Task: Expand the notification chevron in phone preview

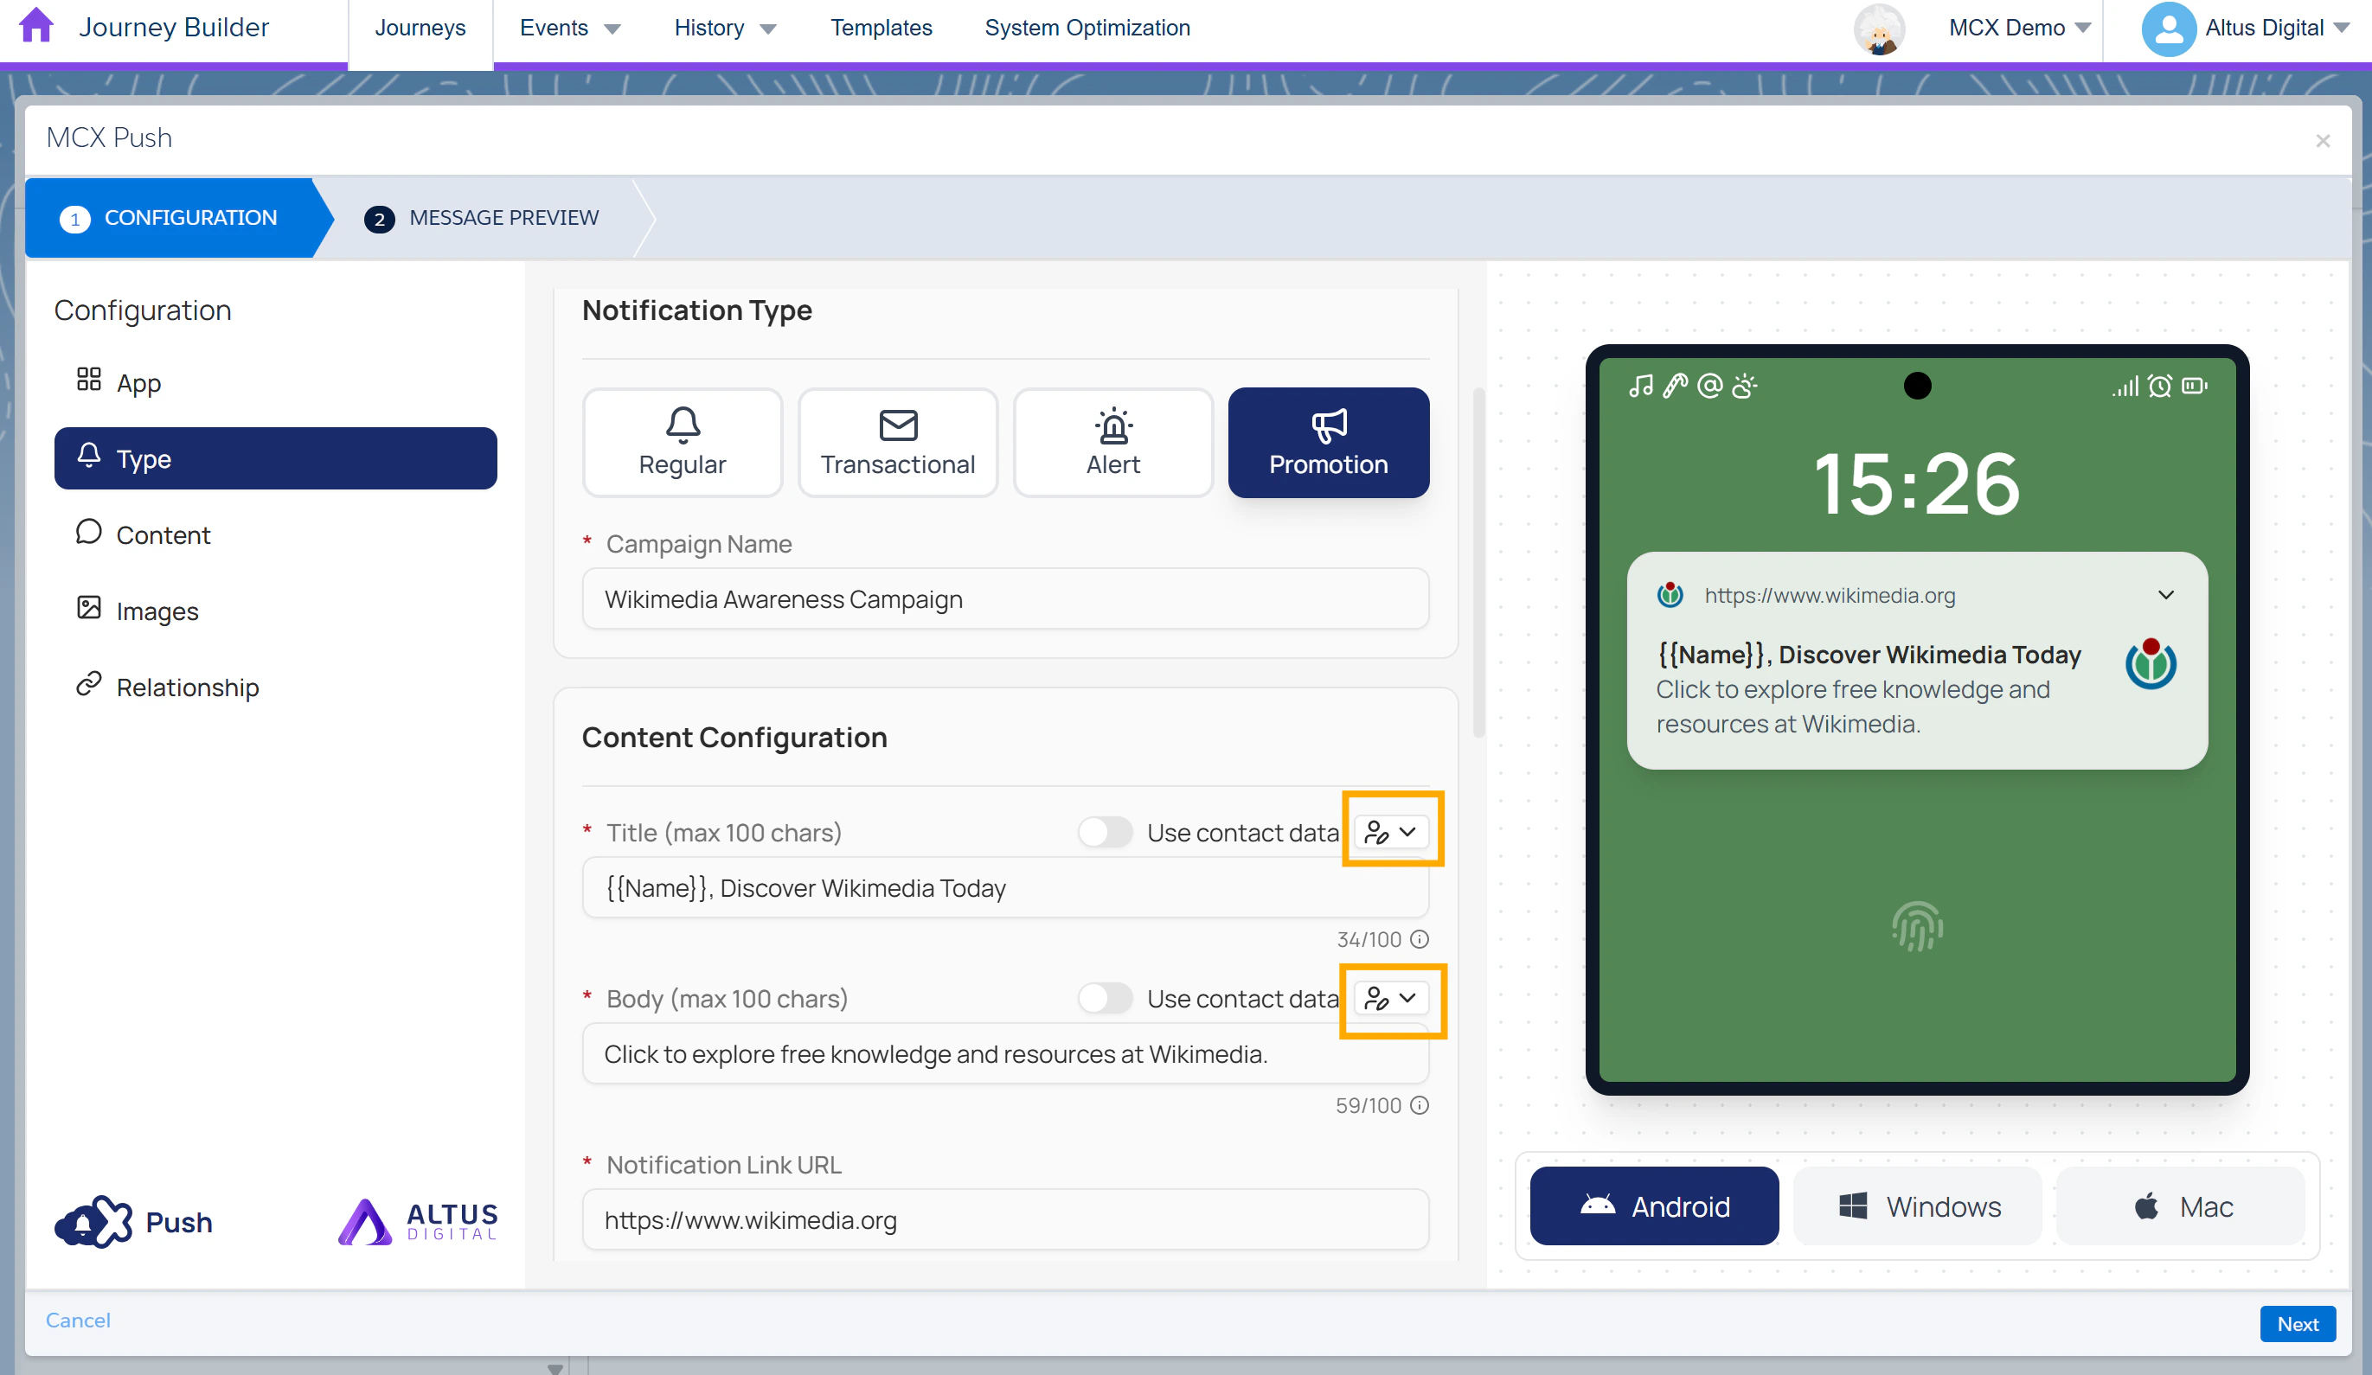Action: (2165, 595)
